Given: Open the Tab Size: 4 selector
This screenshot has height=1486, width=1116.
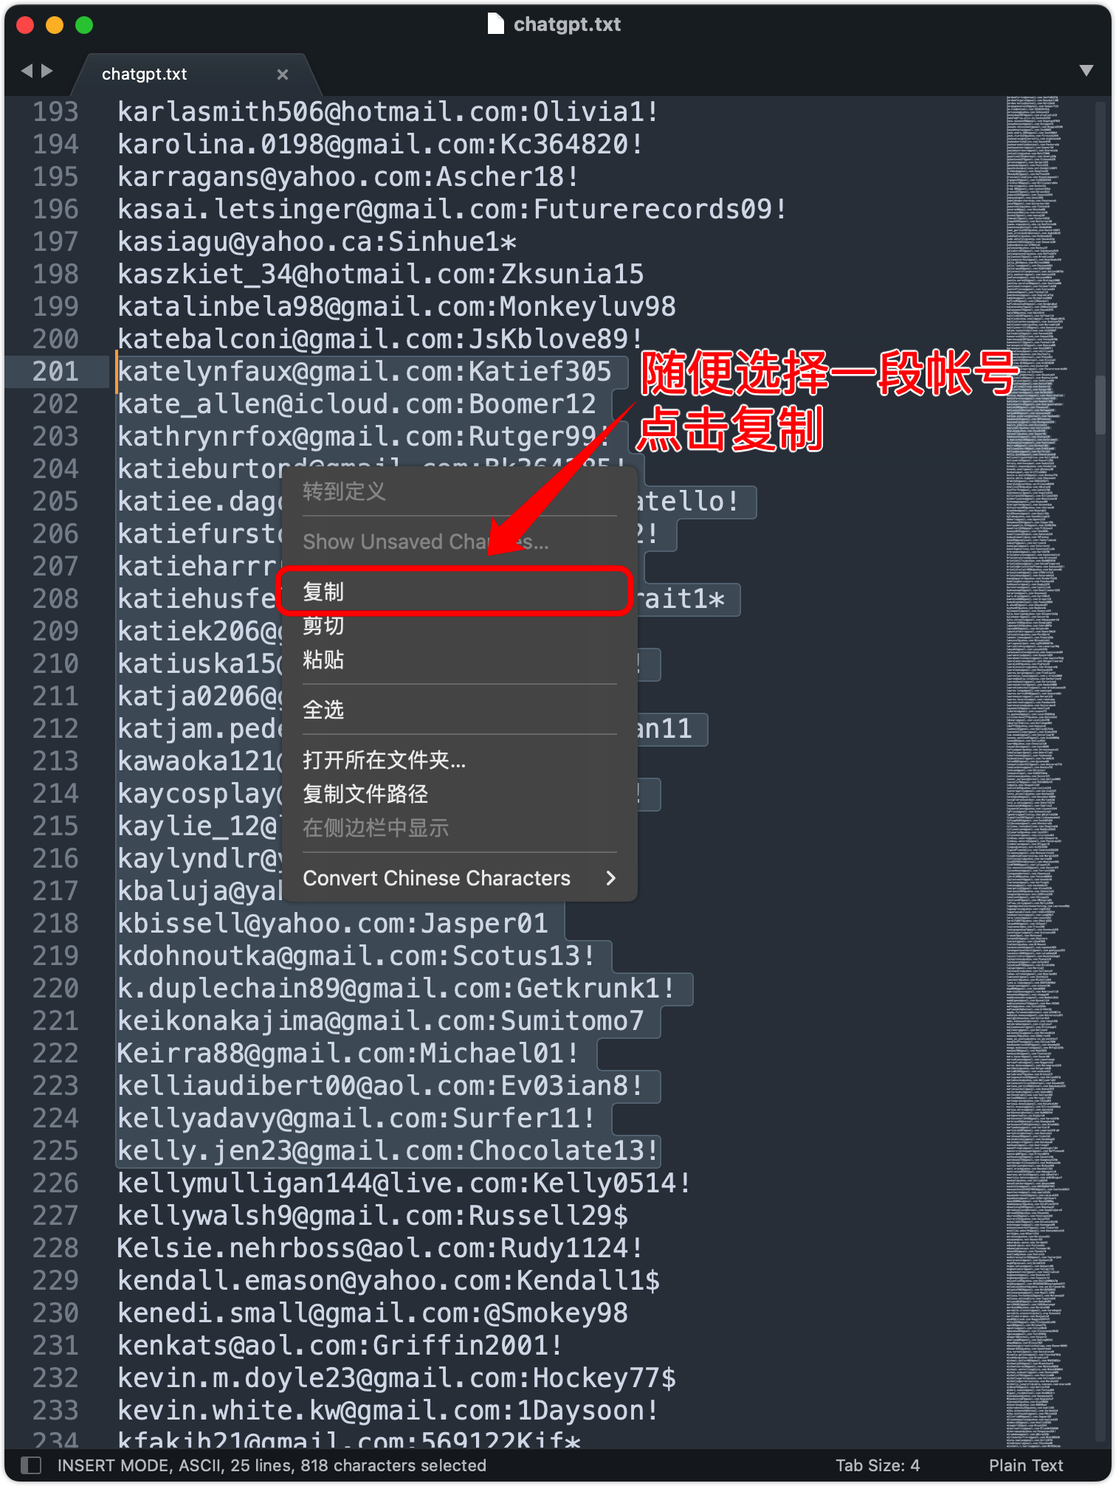Looking at the screenshot, I should tap(878, 1465).
